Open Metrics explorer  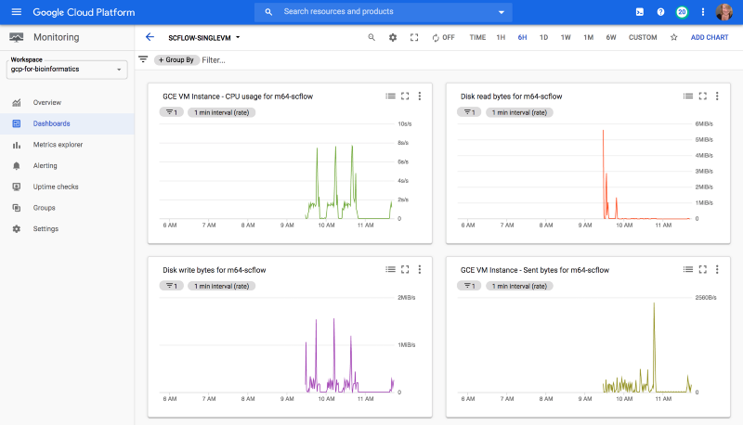67,145
